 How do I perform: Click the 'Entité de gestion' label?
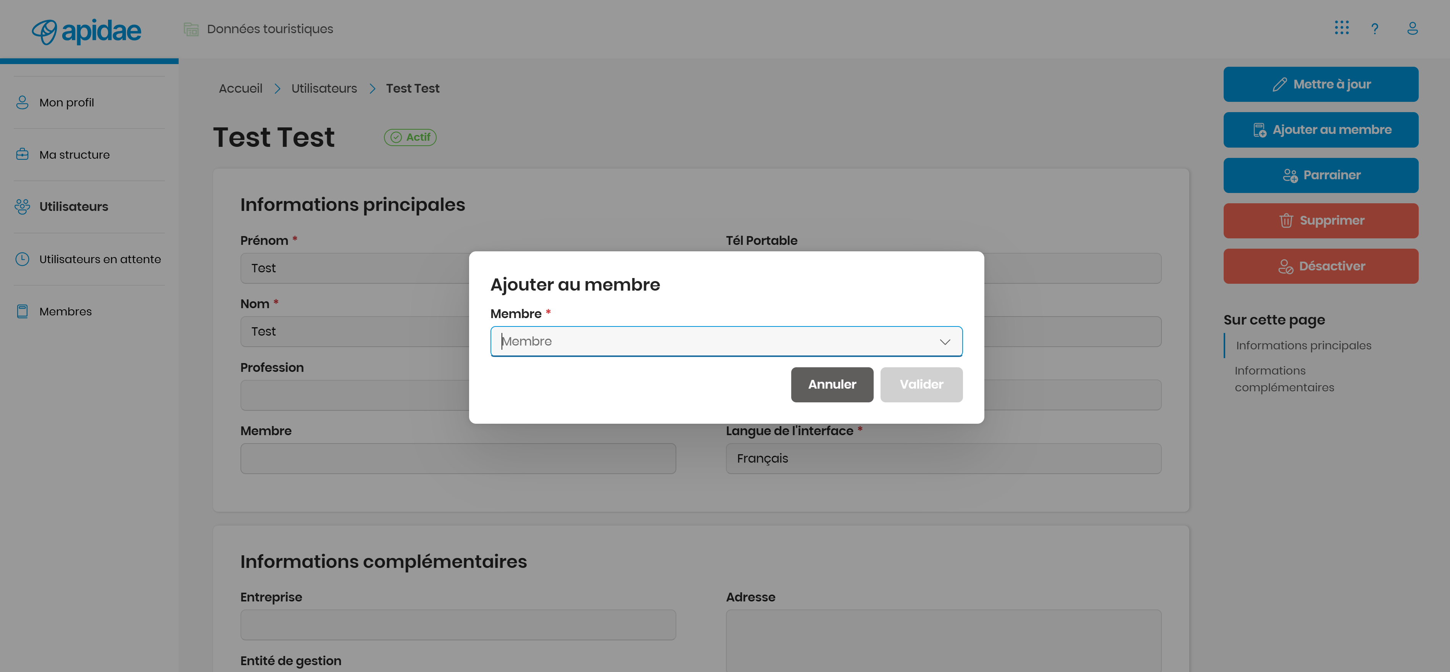click(x=290, y=661)
